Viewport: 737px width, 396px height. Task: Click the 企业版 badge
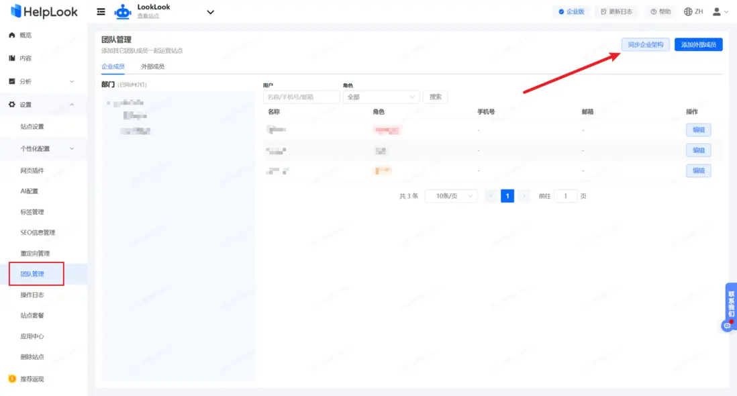(571, 11)
